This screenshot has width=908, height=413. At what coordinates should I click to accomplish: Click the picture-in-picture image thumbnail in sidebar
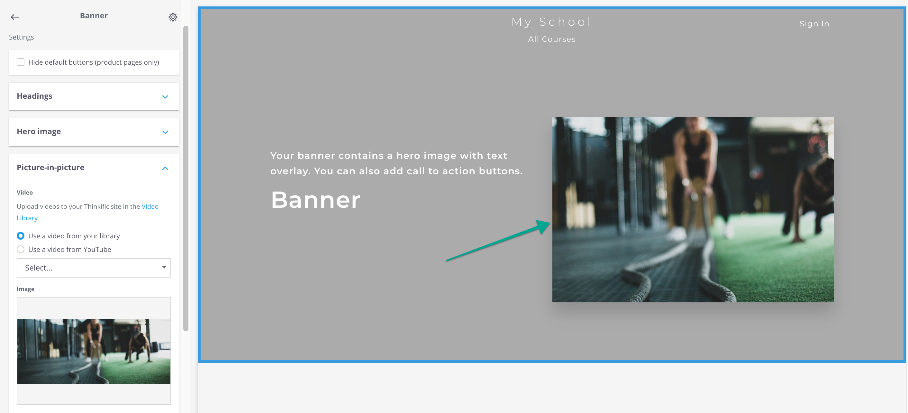pos(94,351)
